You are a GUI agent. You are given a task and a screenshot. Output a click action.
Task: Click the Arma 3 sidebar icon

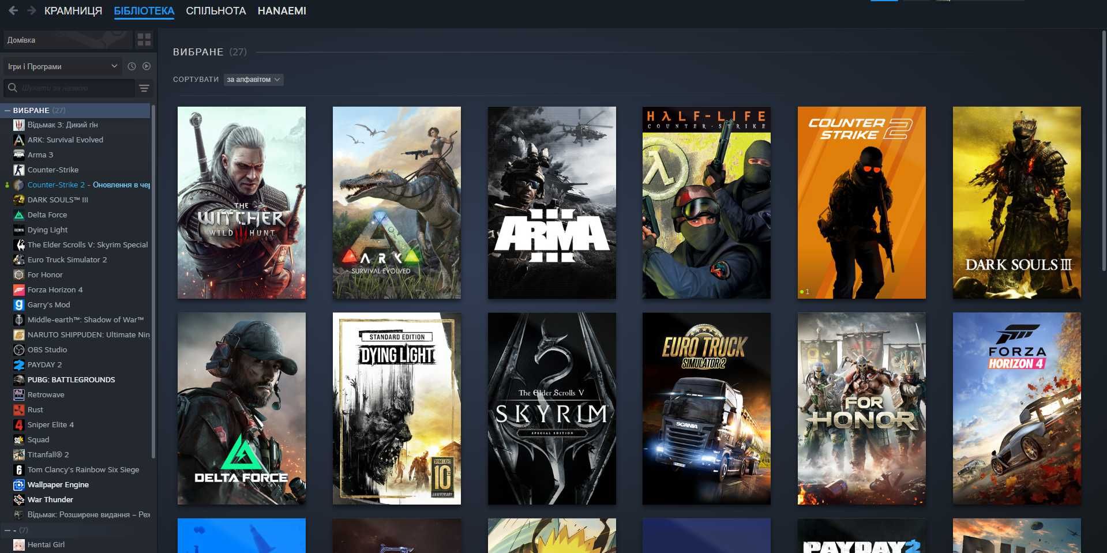pos(19,155)
